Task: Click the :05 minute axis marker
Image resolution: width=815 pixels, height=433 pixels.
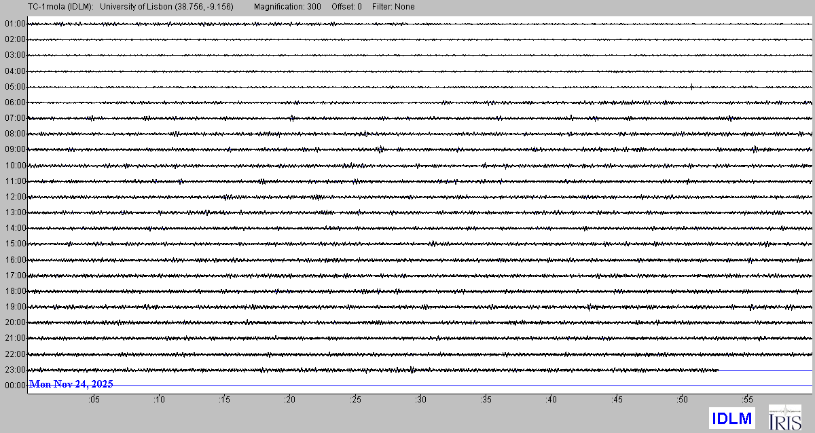Action: 94,400
